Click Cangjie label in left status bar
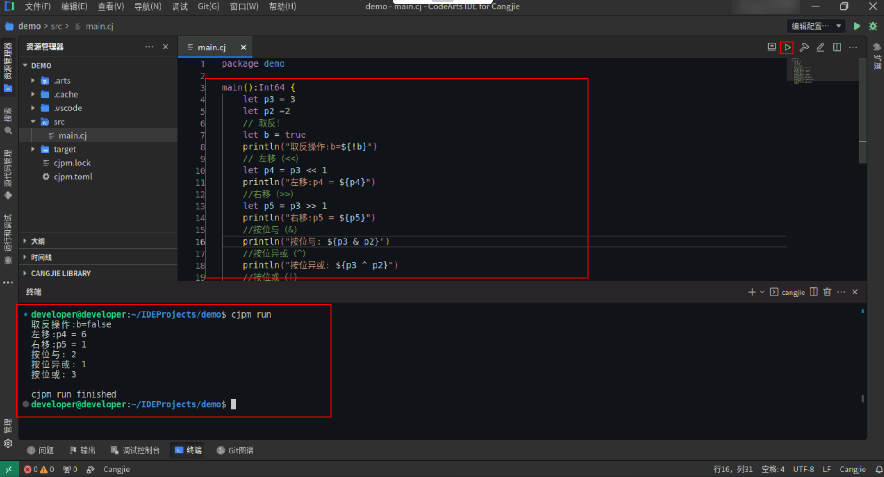Image resolution: width=884 pixels, height=477 pixels. coord(116,469)
